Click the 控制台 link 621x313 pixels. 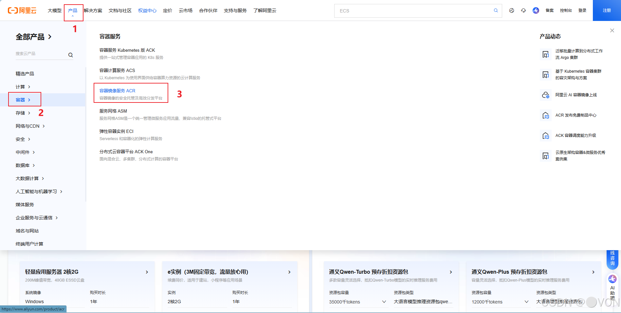click(566, 10)
